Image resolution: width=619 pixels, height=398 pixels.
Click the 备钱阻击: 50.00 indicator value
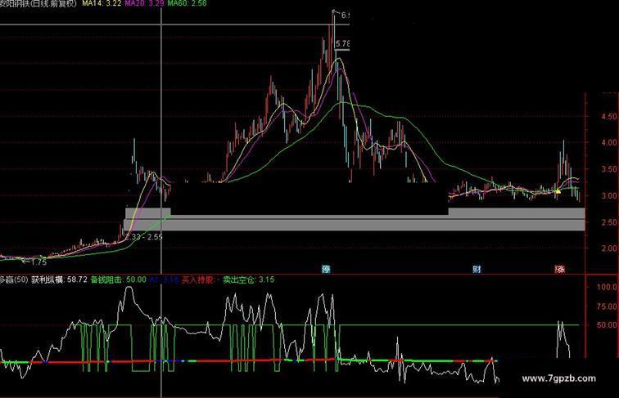click(x=119, y=279)
